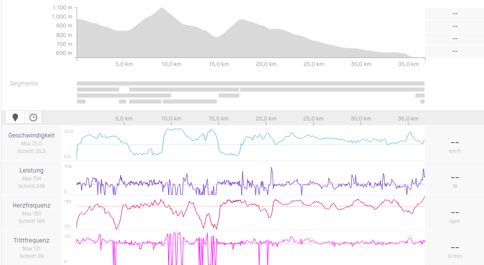This screenshot has height=265, width=484.
Task: Click 20,0 km mark on elevation axis
Action: tap(266, 64)
